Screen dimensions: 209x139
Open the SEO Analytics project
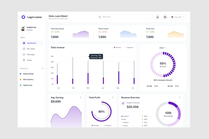(27, 80)
